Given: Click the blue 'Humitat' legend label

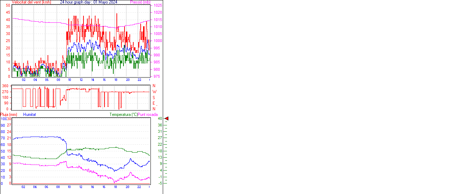Looking at the screenshot, I should pos(29,115).
